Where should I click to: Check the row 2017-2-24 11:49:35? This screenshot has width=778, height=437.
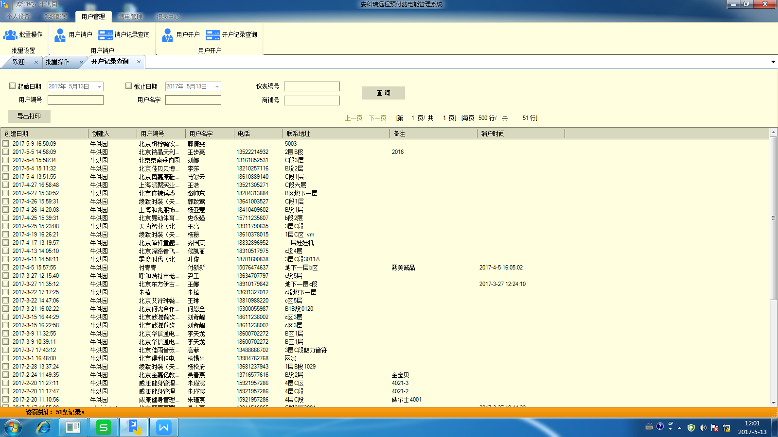click(6, 375)
